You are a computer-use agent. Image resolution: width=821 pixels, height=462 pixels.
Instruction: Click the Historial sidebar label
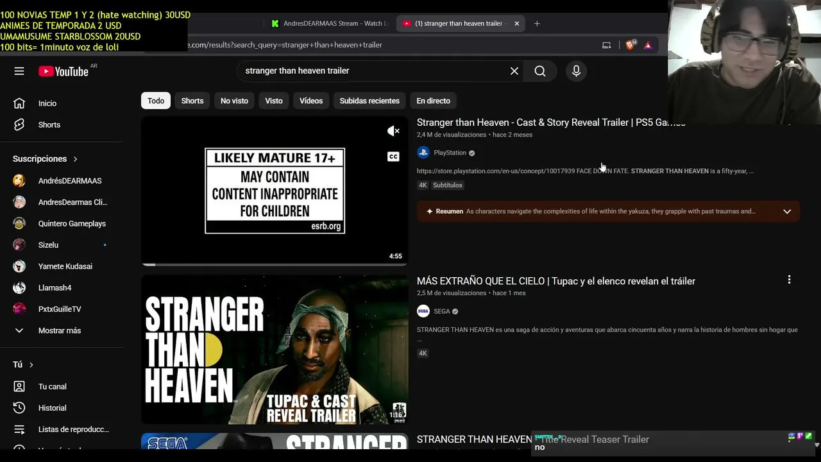click(53, 408)
